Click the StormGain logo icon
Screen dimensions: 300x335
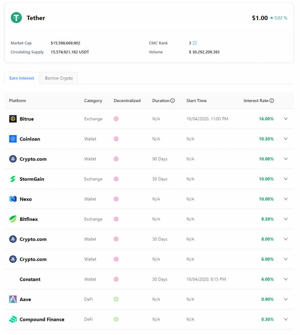(13, 179)
